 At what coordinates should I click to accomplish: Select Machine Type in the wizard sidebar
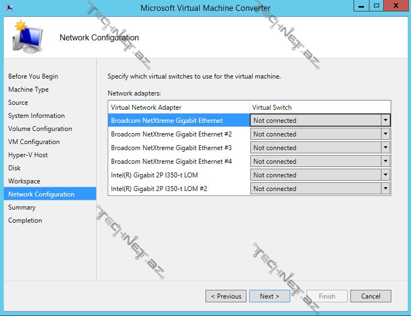click(28, 90)
